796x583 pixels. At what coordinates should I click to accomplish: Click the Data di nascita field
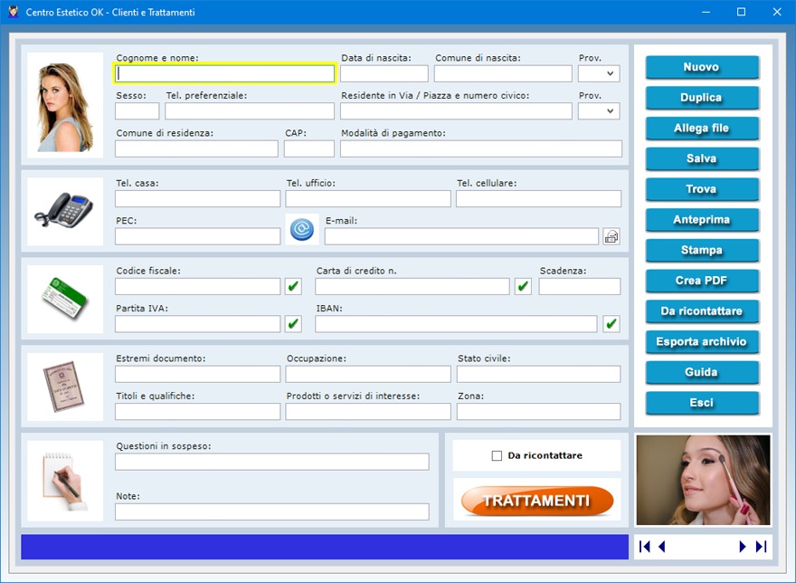tap(384, 73)
